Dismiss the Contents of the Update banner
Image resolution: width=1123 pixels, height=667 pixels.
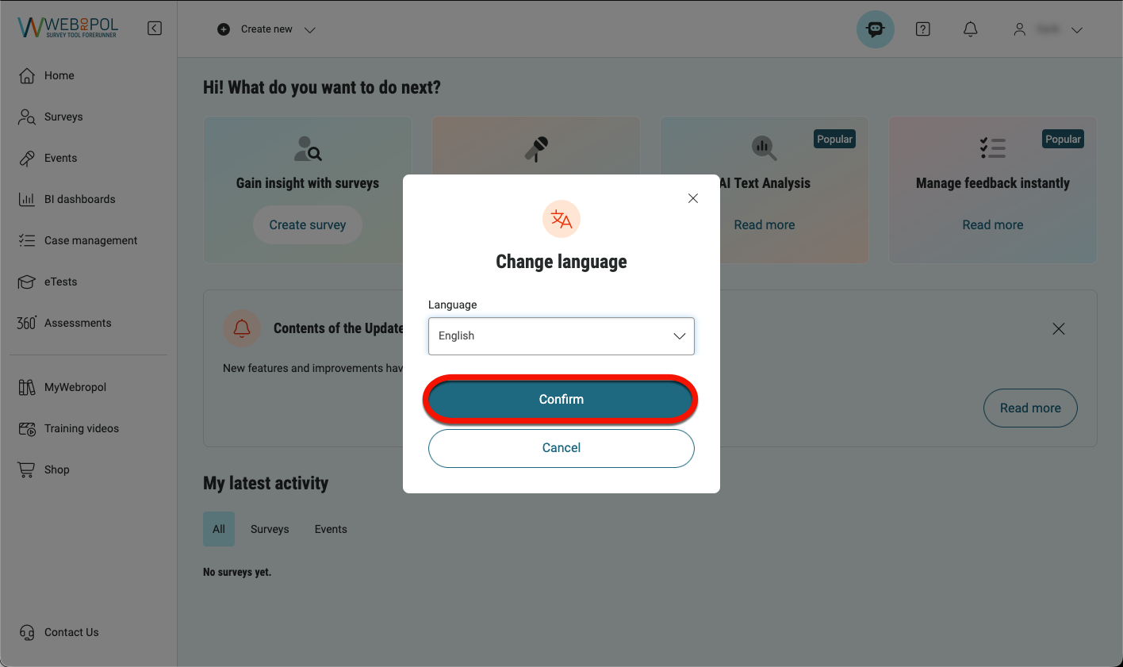pyautogui.click(x=1058, y=328)
